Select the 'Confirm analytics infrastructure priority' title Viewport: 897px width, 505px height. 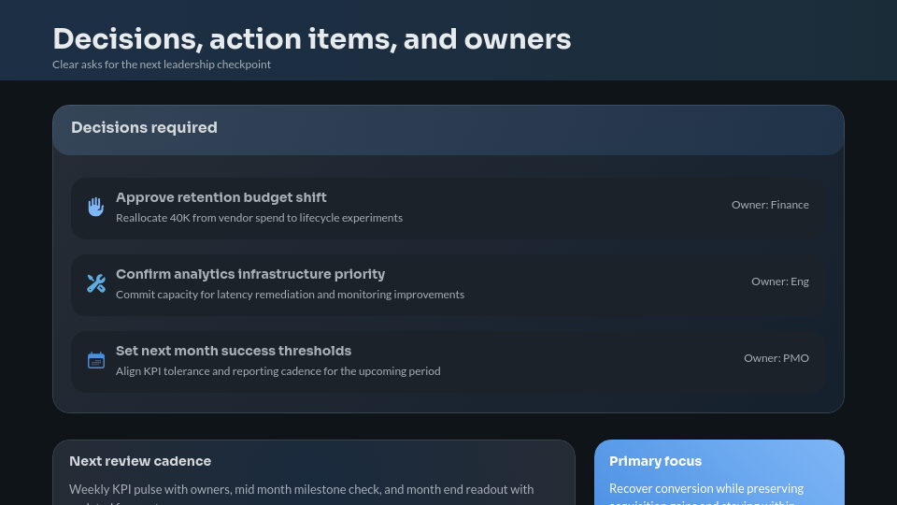pyautogui.click(x=250, y=274)
